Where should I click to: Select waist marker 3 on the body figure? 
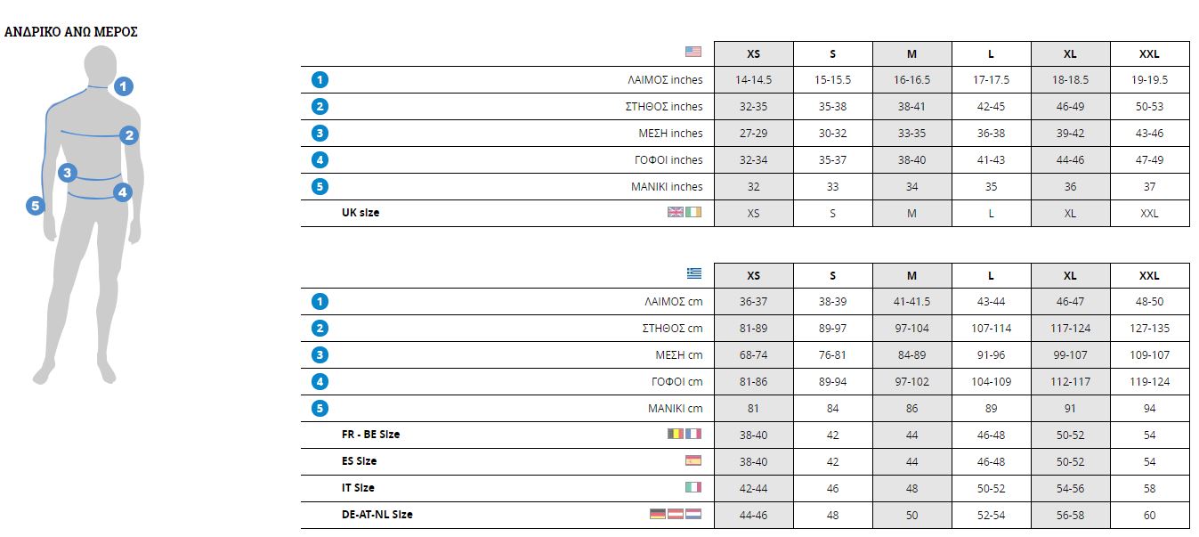pyautogui.click(x=67, y=173)
